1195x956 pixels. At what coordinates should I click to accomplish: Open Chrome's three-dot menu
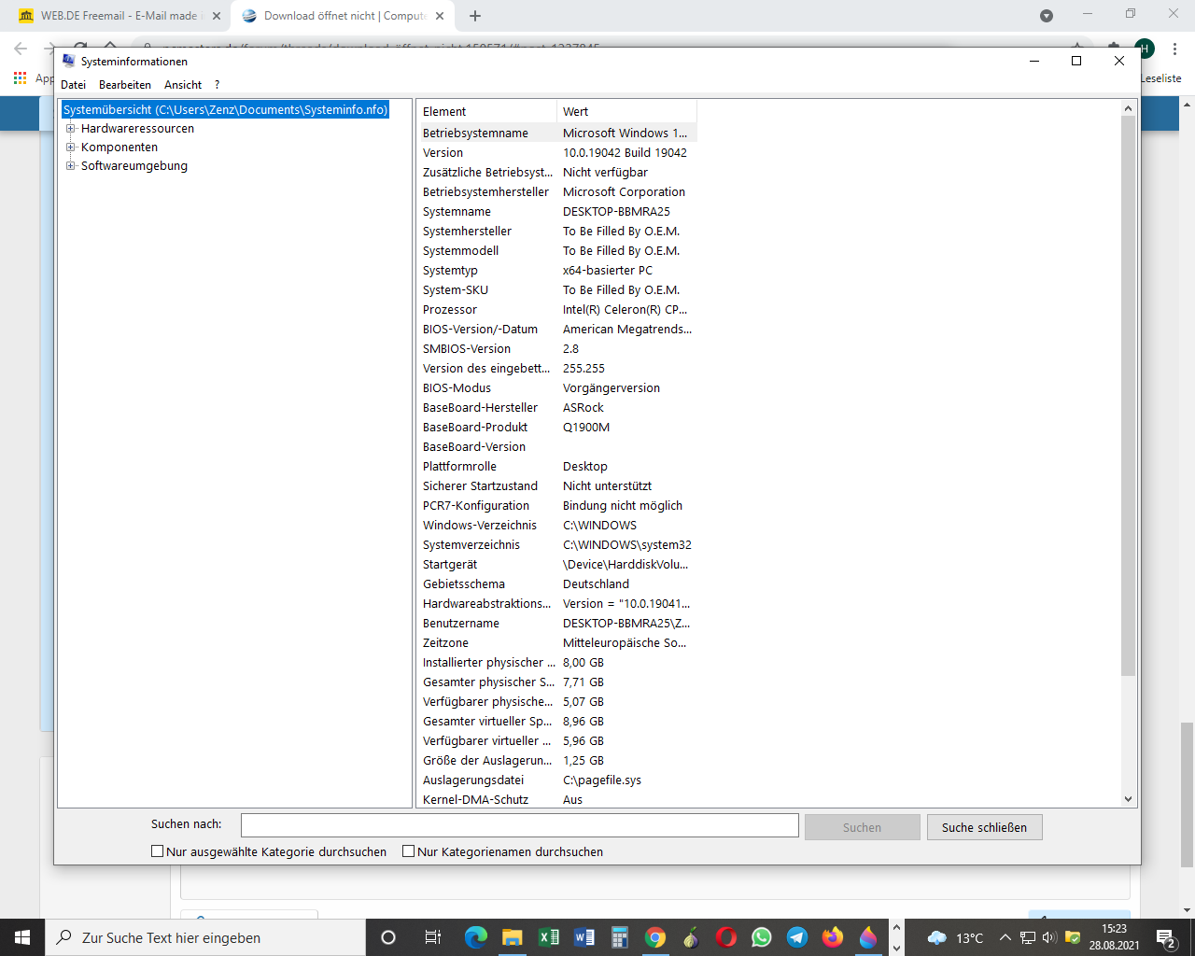coord(1174,48)
